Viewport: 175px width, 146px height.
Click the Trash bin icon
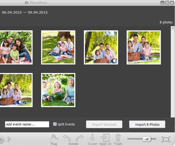(118, 138)
